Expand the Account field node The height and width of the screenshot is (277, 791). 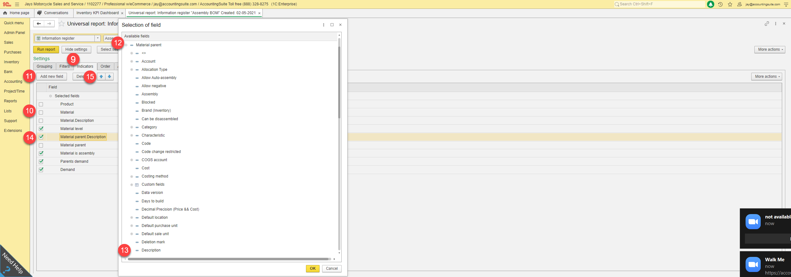pyautogui.click(x=132, y=61)
